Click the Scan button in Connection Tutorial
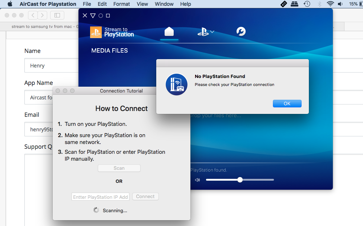Viewport: 363px width, 226px height. point(119,168)
